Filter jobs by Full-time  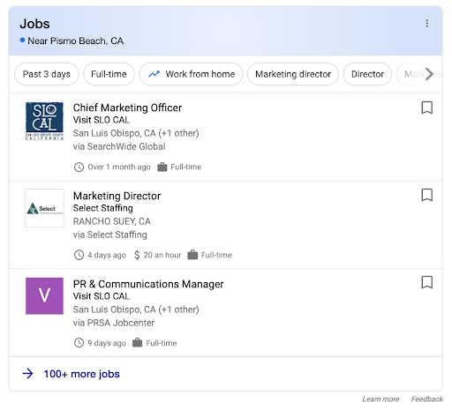pos(109,74)
